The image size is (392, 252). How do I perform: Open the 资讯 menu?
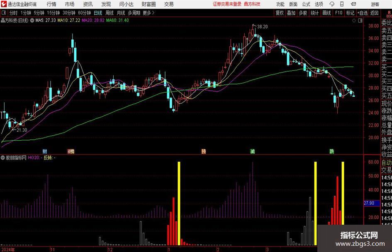click(88, 4)
